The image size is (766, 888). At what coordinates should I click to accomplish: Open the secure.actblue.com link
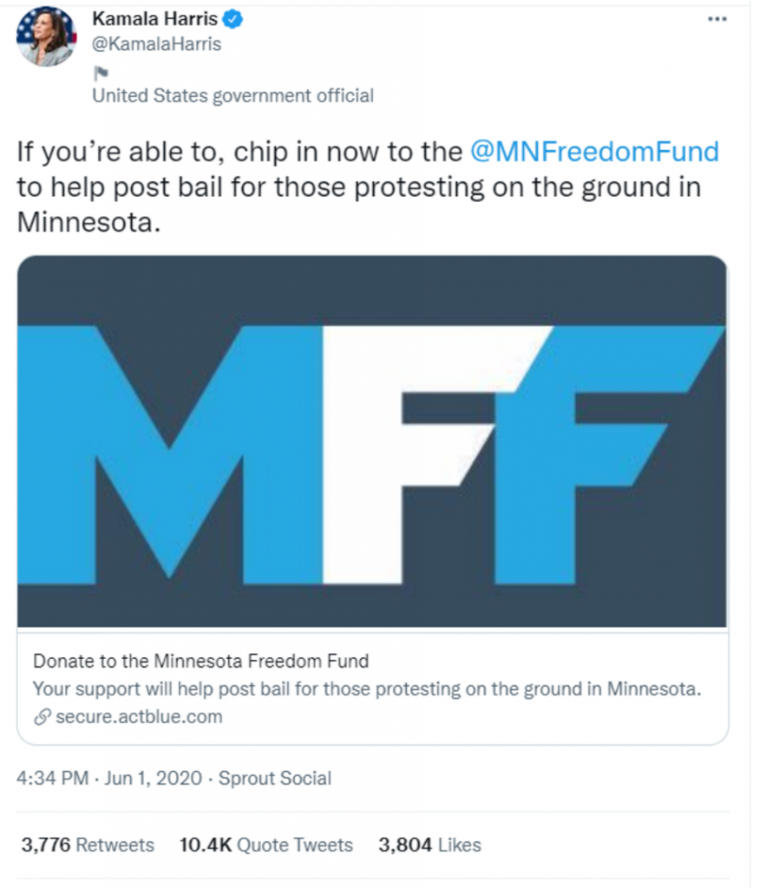click(139, 717)
